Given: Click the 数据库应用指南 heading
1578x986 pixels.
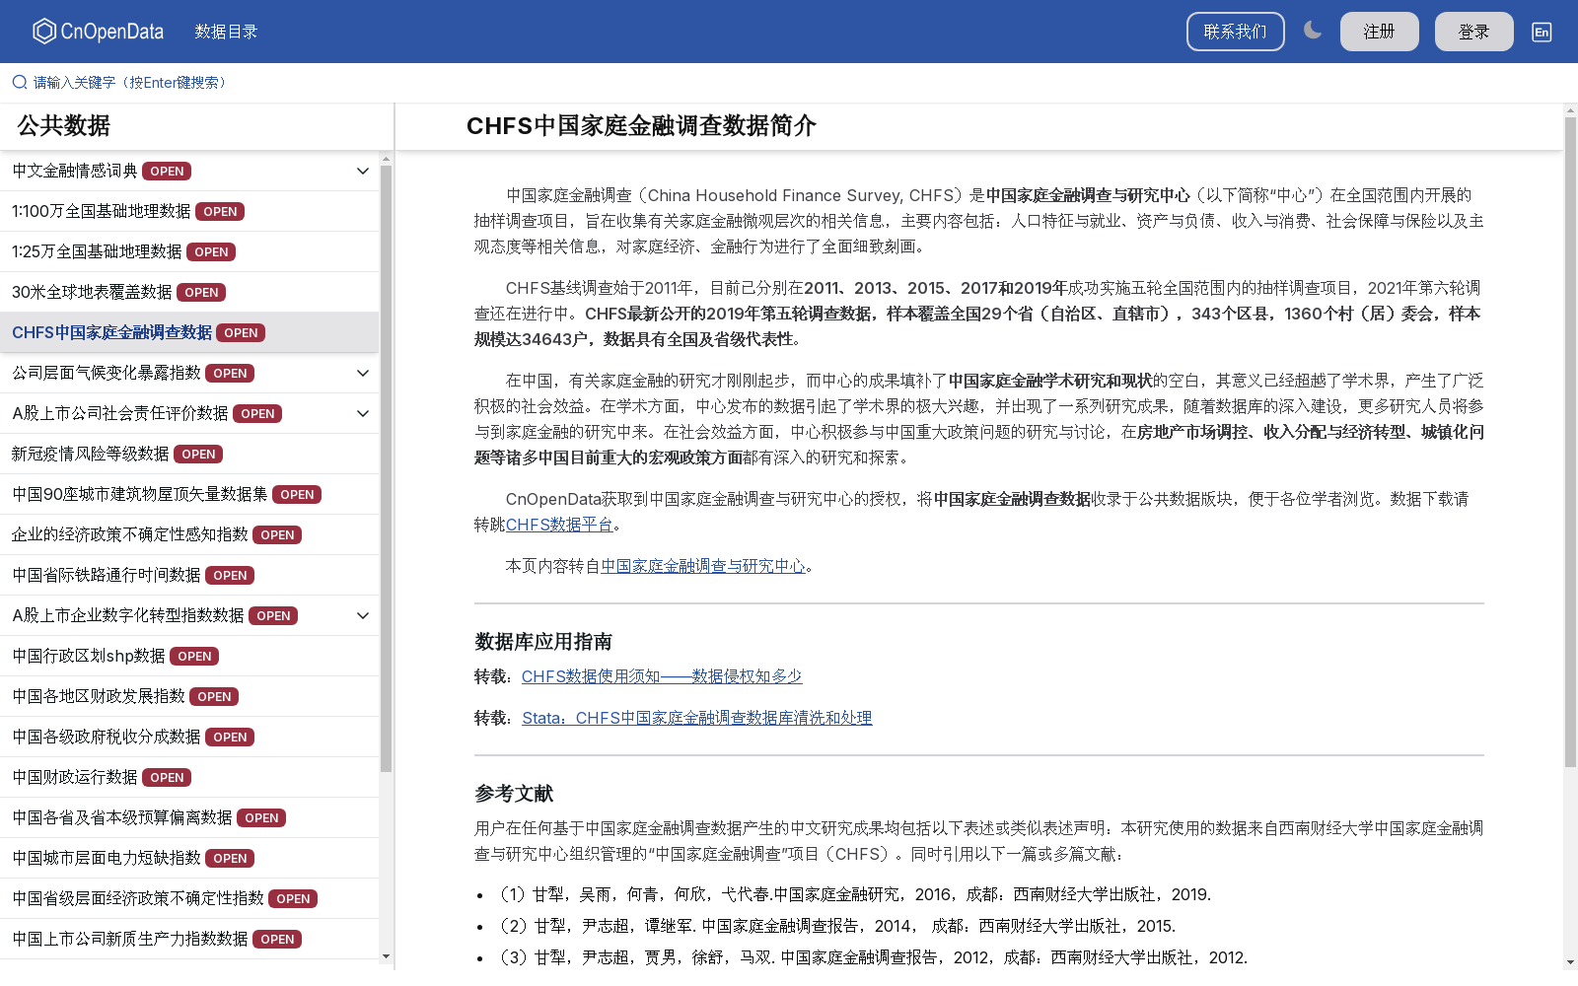Looking at the screenshot, I should pos(543,642).
